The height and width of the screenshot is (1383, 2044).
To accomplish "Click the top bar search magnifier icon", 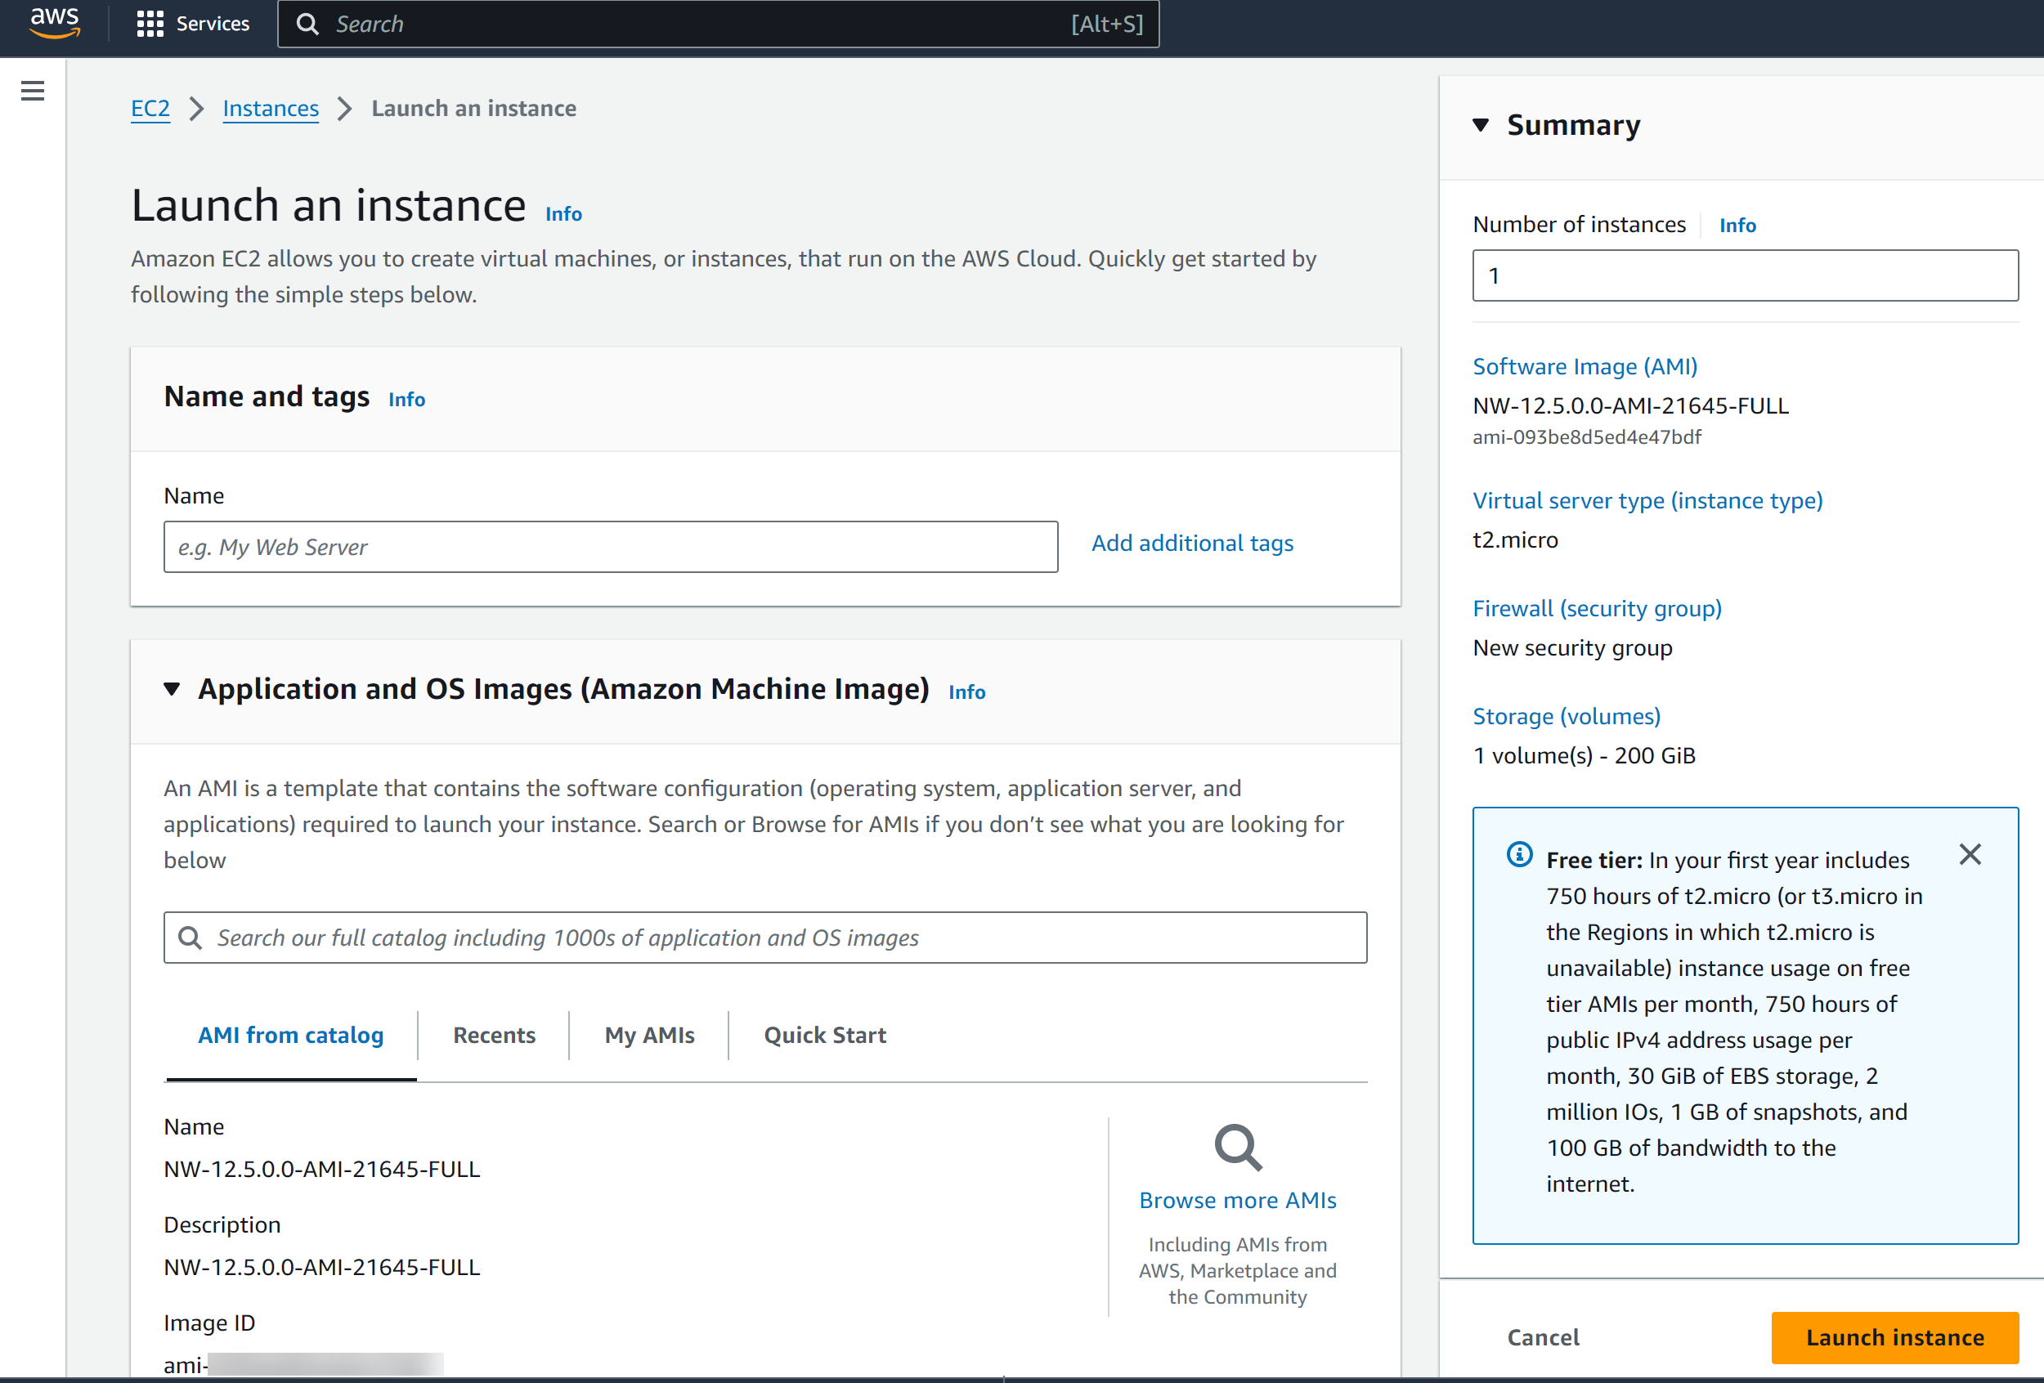I will [x=307, y=24].
